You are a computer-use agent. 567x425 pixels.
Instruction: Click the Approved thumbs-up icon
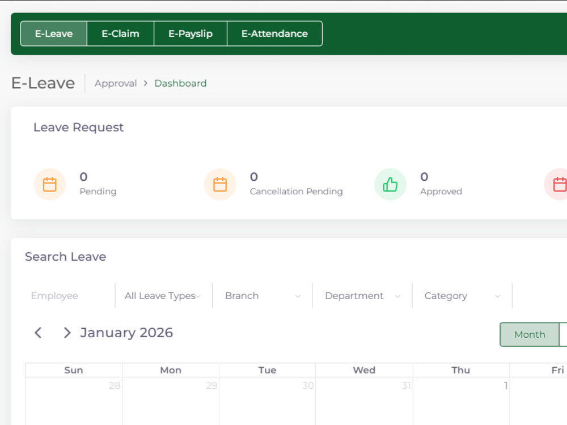(x=390, y=184)
